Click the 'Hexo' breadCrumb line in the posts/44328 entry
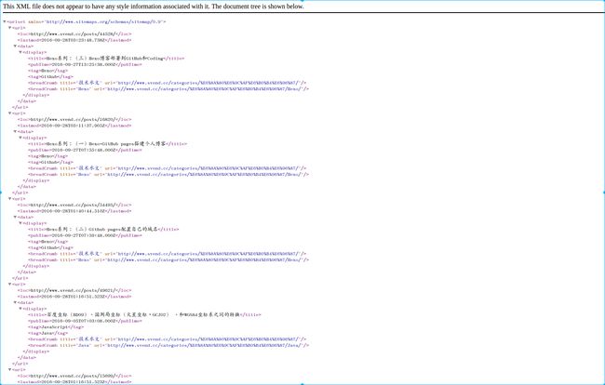 point(168,89)
